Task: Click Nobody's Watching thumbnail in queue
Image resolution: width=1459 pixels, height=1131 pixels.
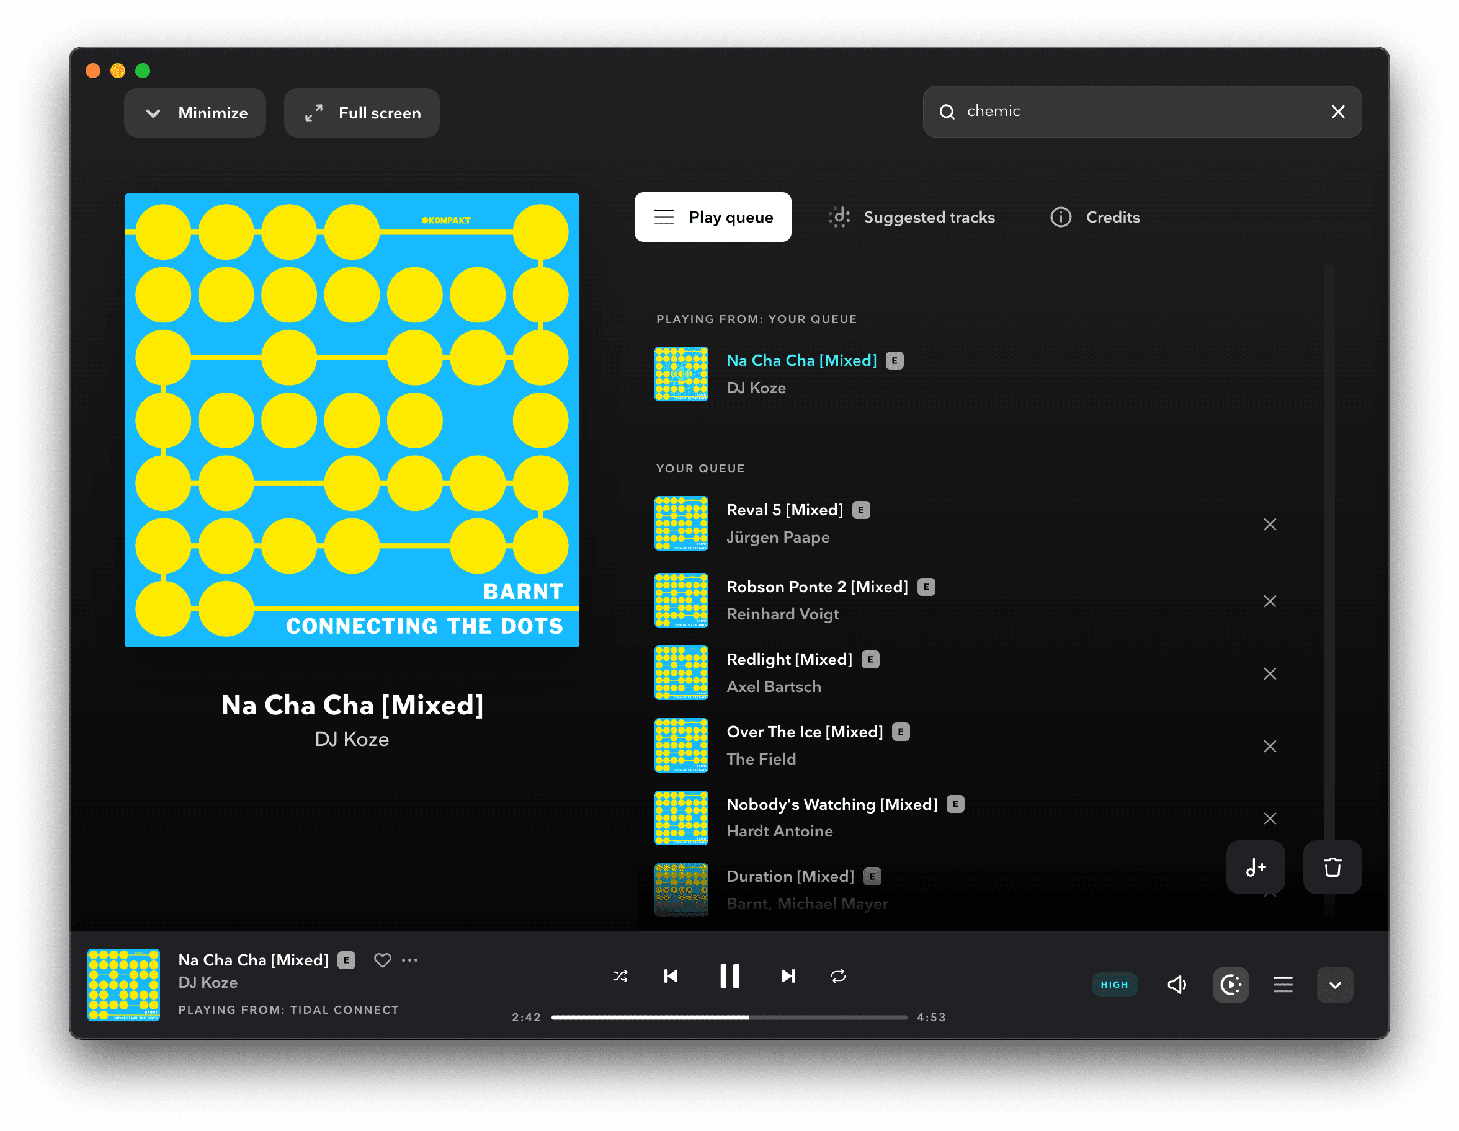Action: click(681, 818)
